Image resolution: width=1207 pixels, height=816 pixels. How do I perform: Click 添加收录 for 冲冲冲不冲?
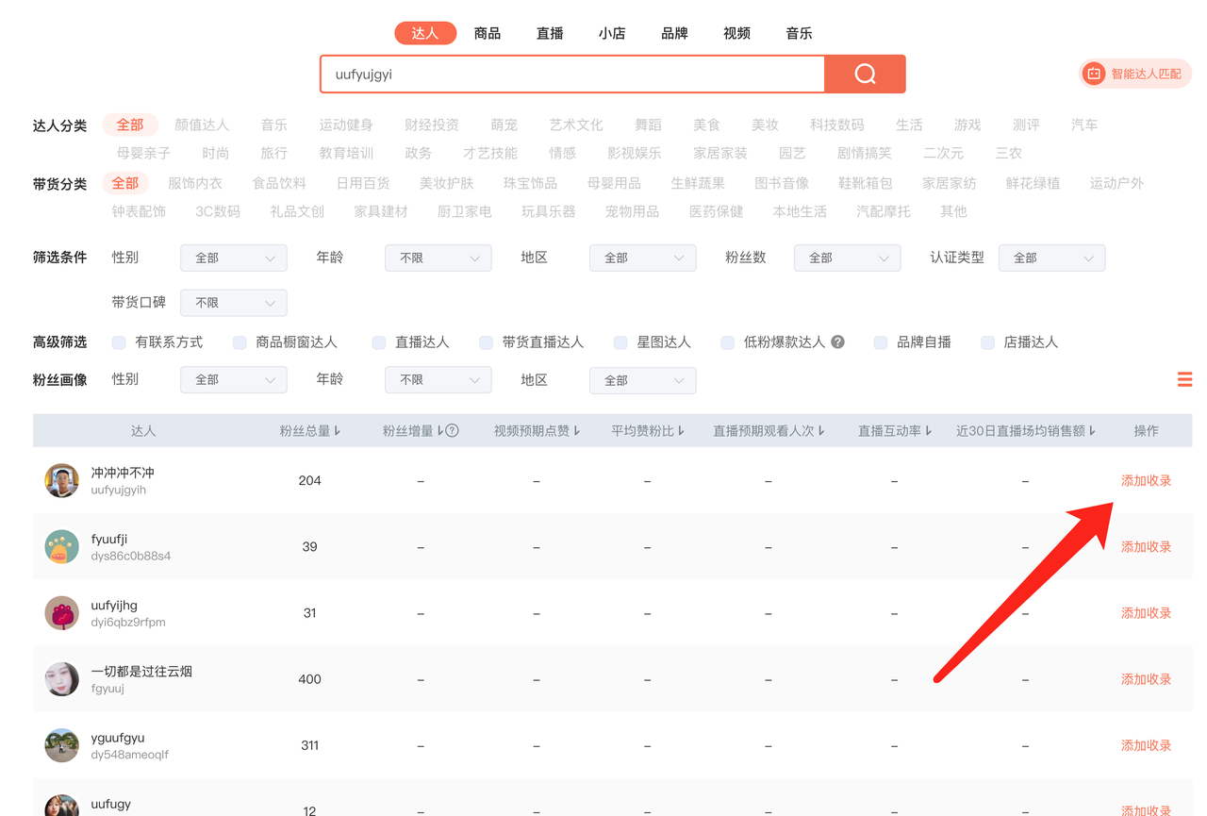coord(1146,481)
